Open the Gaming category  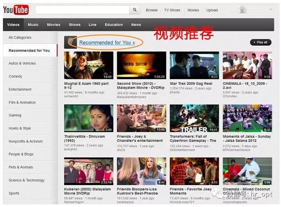point(30,115)
